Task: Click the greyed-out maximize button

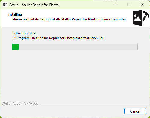Action: 129,5
